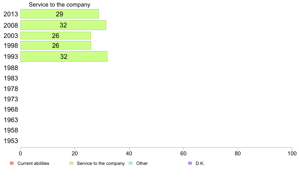Click the 2013 year axis label
Image resolution: width=299 pixels, height=185 pixels.
pyautogui.click(x=11, y=14)
